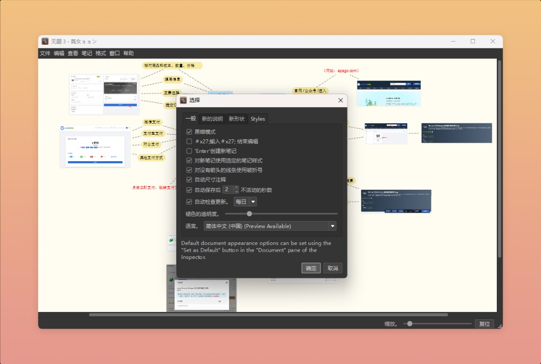Uncheck the 自动尺寸注释 option
The width and height of the screenshot is (541, 364).
tap(189, 180)
